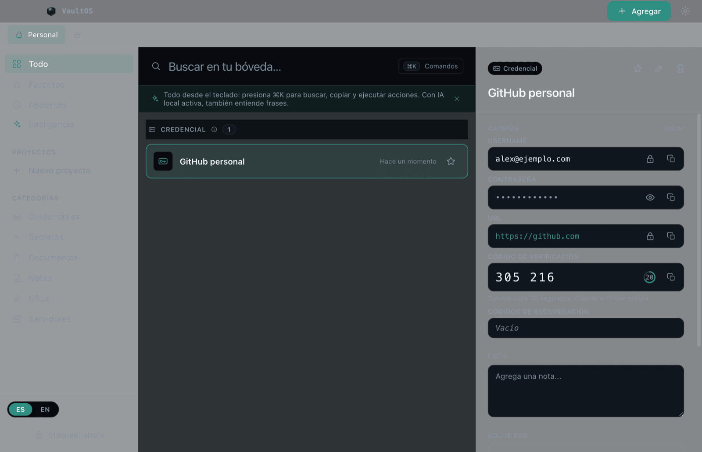The width and height of the screenshot is (702, 452).
Task: Favorite the item using the detail-panel star
Action: (x=638, y=68)
